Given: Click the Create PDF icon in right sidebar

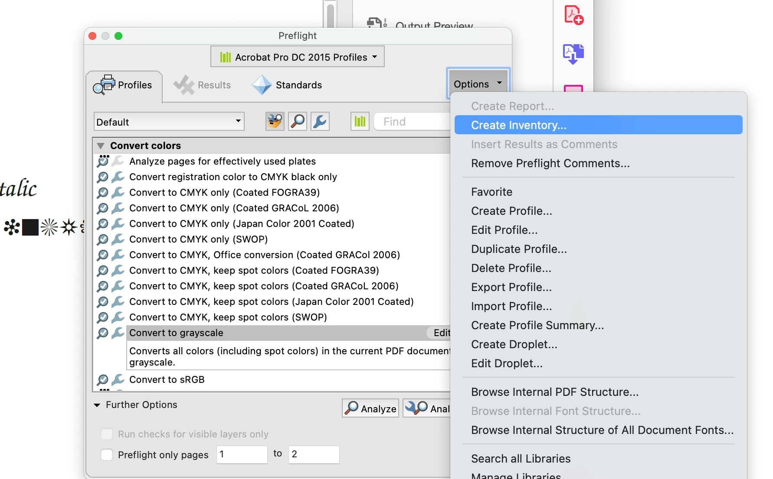Looking at the screenshot, I should pyautogui.click(x=573, y=15).
